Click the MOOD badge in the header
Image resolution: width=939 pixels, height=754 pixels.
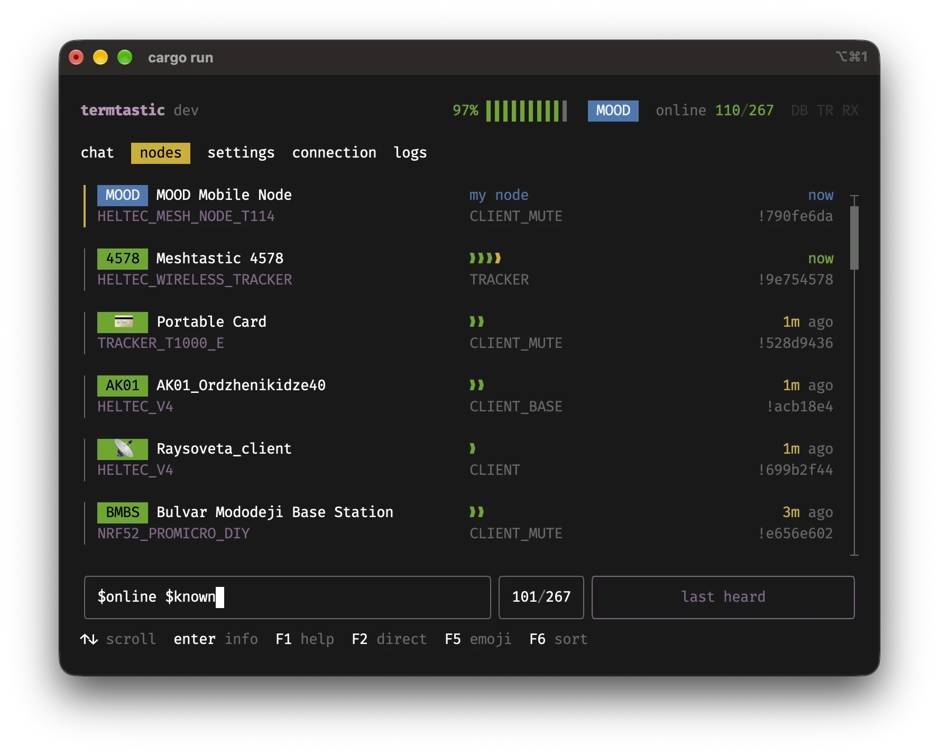pyautogui.click(x=613, y=111)
